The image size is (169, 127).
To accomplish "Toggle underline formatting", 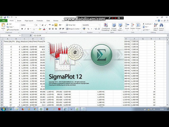I will pyautogui.click(x=28, y=29).
